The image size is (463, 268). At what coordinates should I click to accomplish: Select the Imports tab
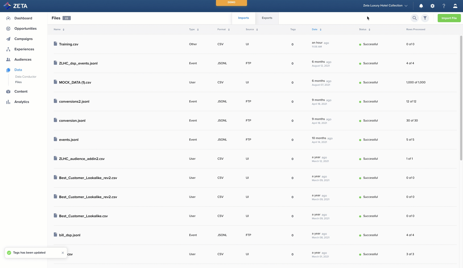[243, 18]
